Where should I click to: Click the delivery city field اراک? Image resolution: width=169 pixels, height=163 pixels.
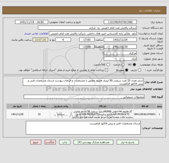[120, 59]
